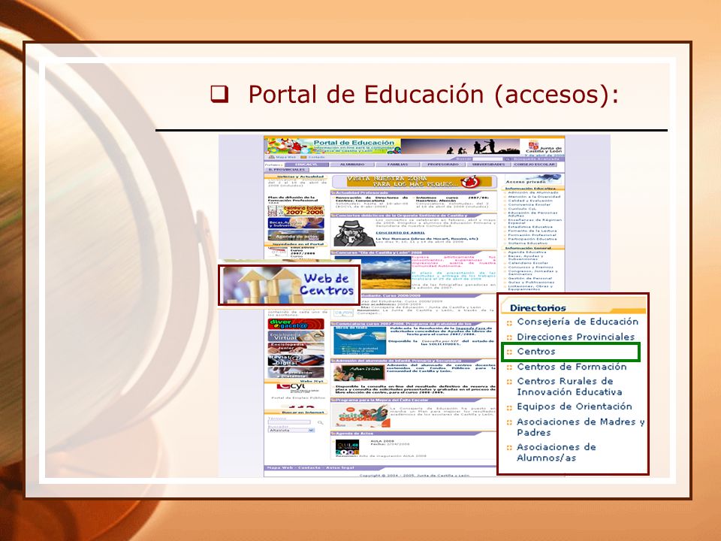The height and width of the screenshot is (541, 721).
Task: Click the ECyL employment portal logo
Action: pyautogui.click(x=297, y=388)
